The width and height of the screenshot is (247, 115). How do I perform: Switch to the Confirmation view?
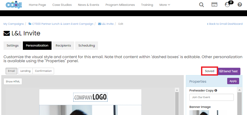pyautogui.click(x=43, y=71)
